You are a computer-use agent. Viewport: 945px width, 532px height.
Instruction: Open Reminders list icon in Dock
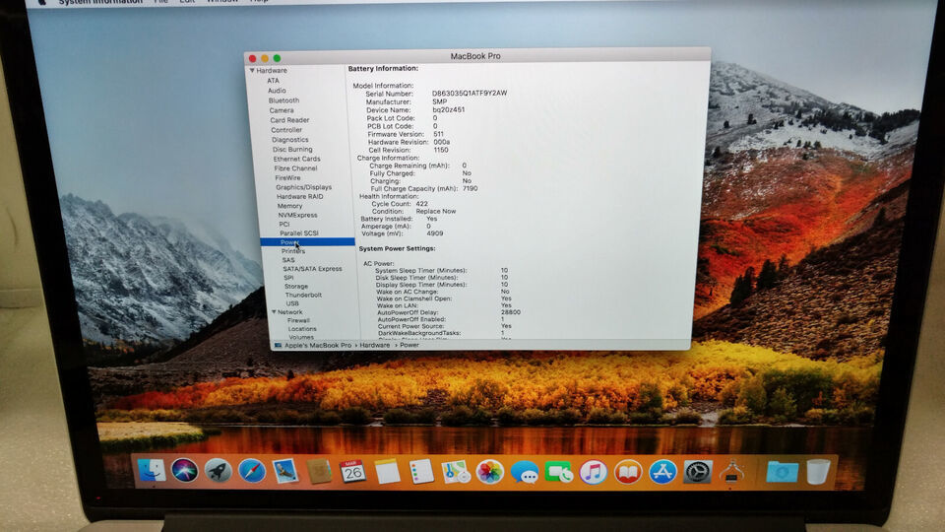click(421, 472)
